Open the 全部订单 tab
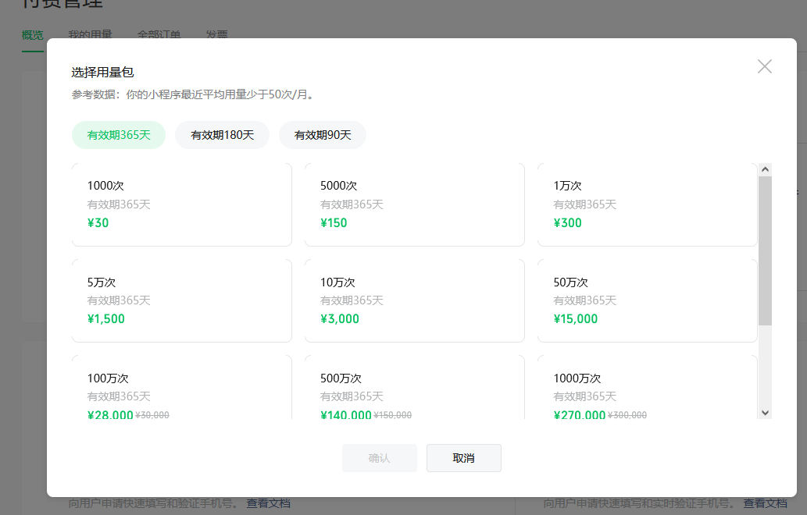The image size is (807, 515). pos(159,34)
